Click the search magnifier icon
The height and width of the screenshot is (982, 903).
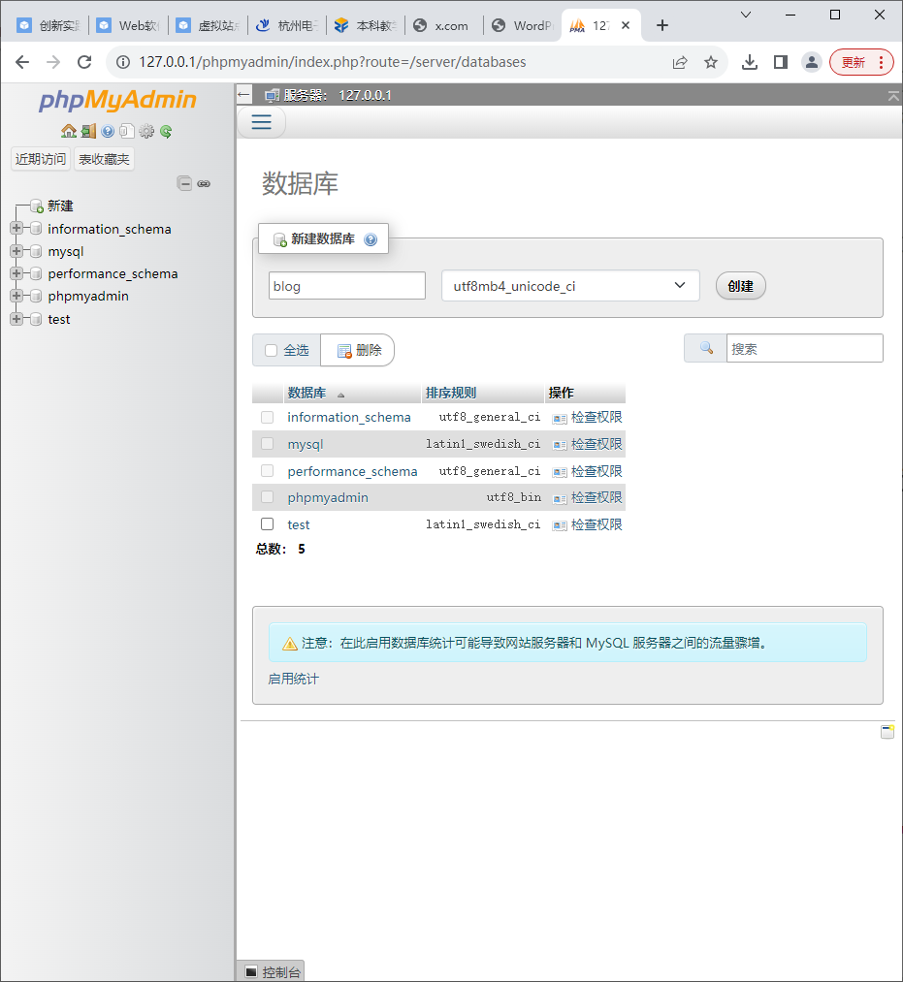[706, 348]
